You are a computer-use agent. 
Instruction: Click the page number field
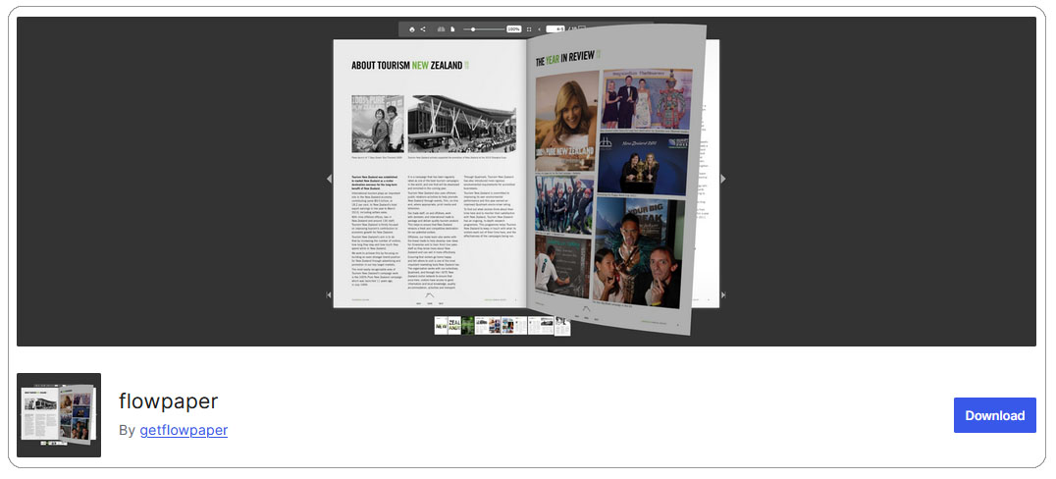555,29
